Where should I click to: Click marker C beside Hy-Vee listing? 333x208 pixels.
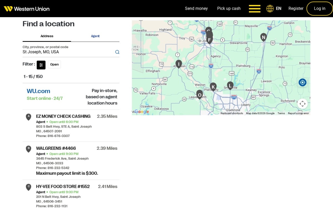tap(28, 187)
